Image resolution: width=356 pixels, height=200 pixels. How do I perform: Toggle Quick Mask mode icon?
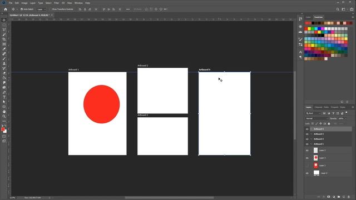tap(4, 136)
